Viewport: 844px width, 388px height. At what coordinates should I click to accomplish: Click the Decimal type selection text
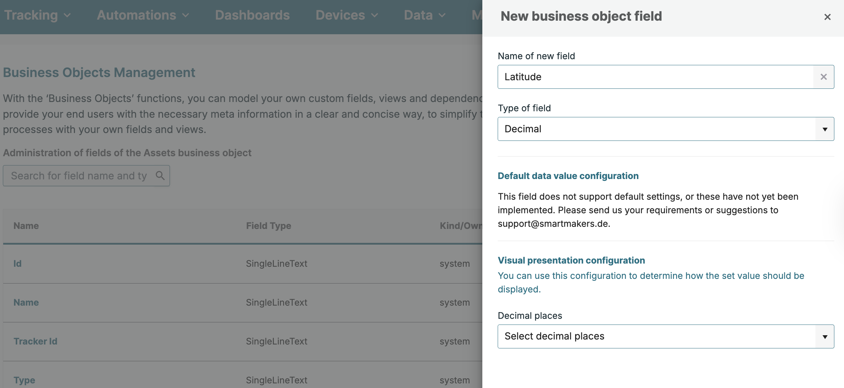coord(523,129)
